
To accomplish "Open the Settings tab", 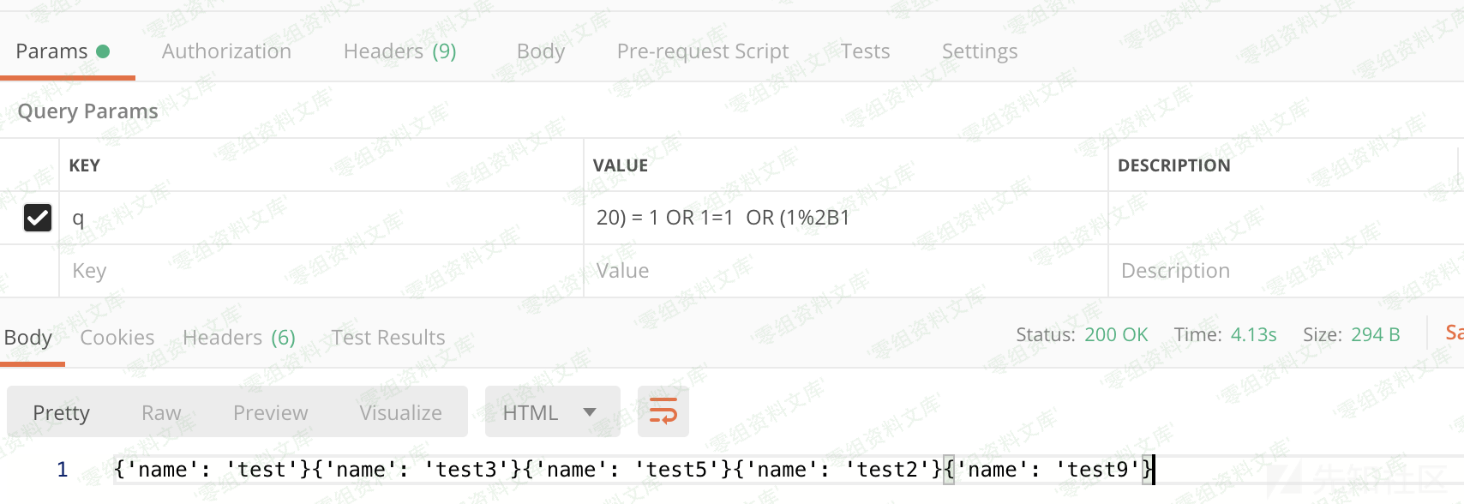I will pyautogui.click(x=979, y=51).
